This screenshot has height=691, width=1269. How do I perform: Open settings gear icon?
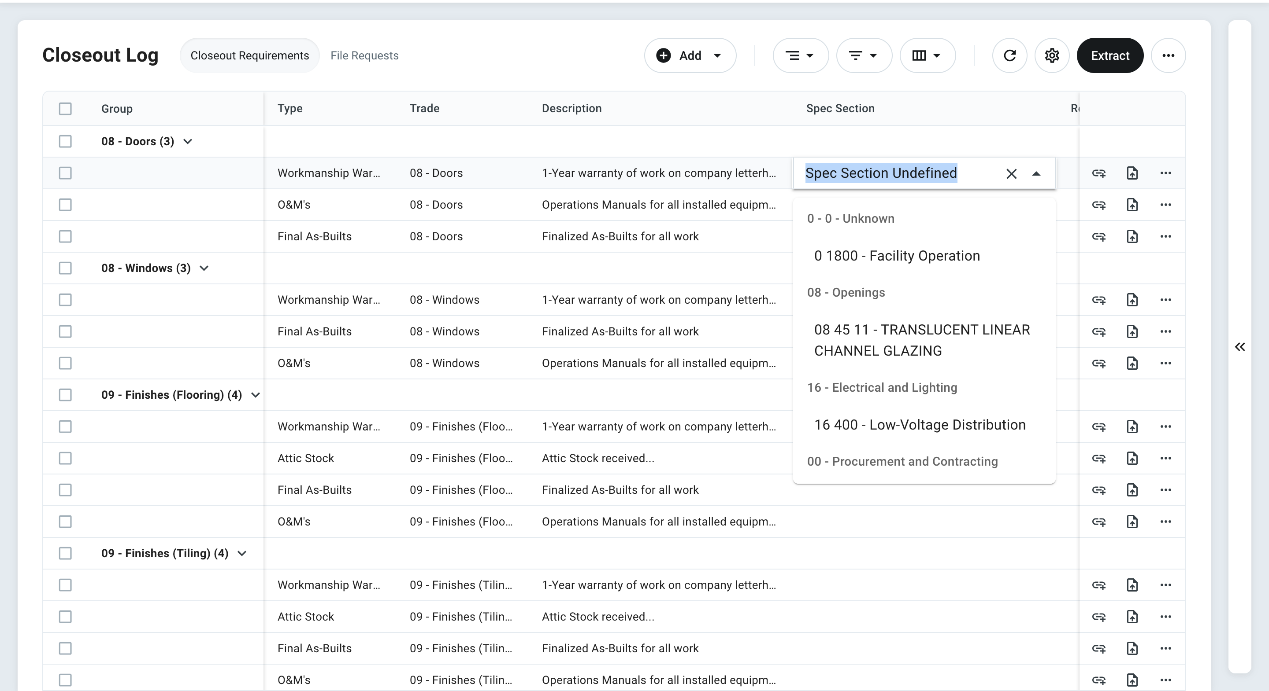1052,55
